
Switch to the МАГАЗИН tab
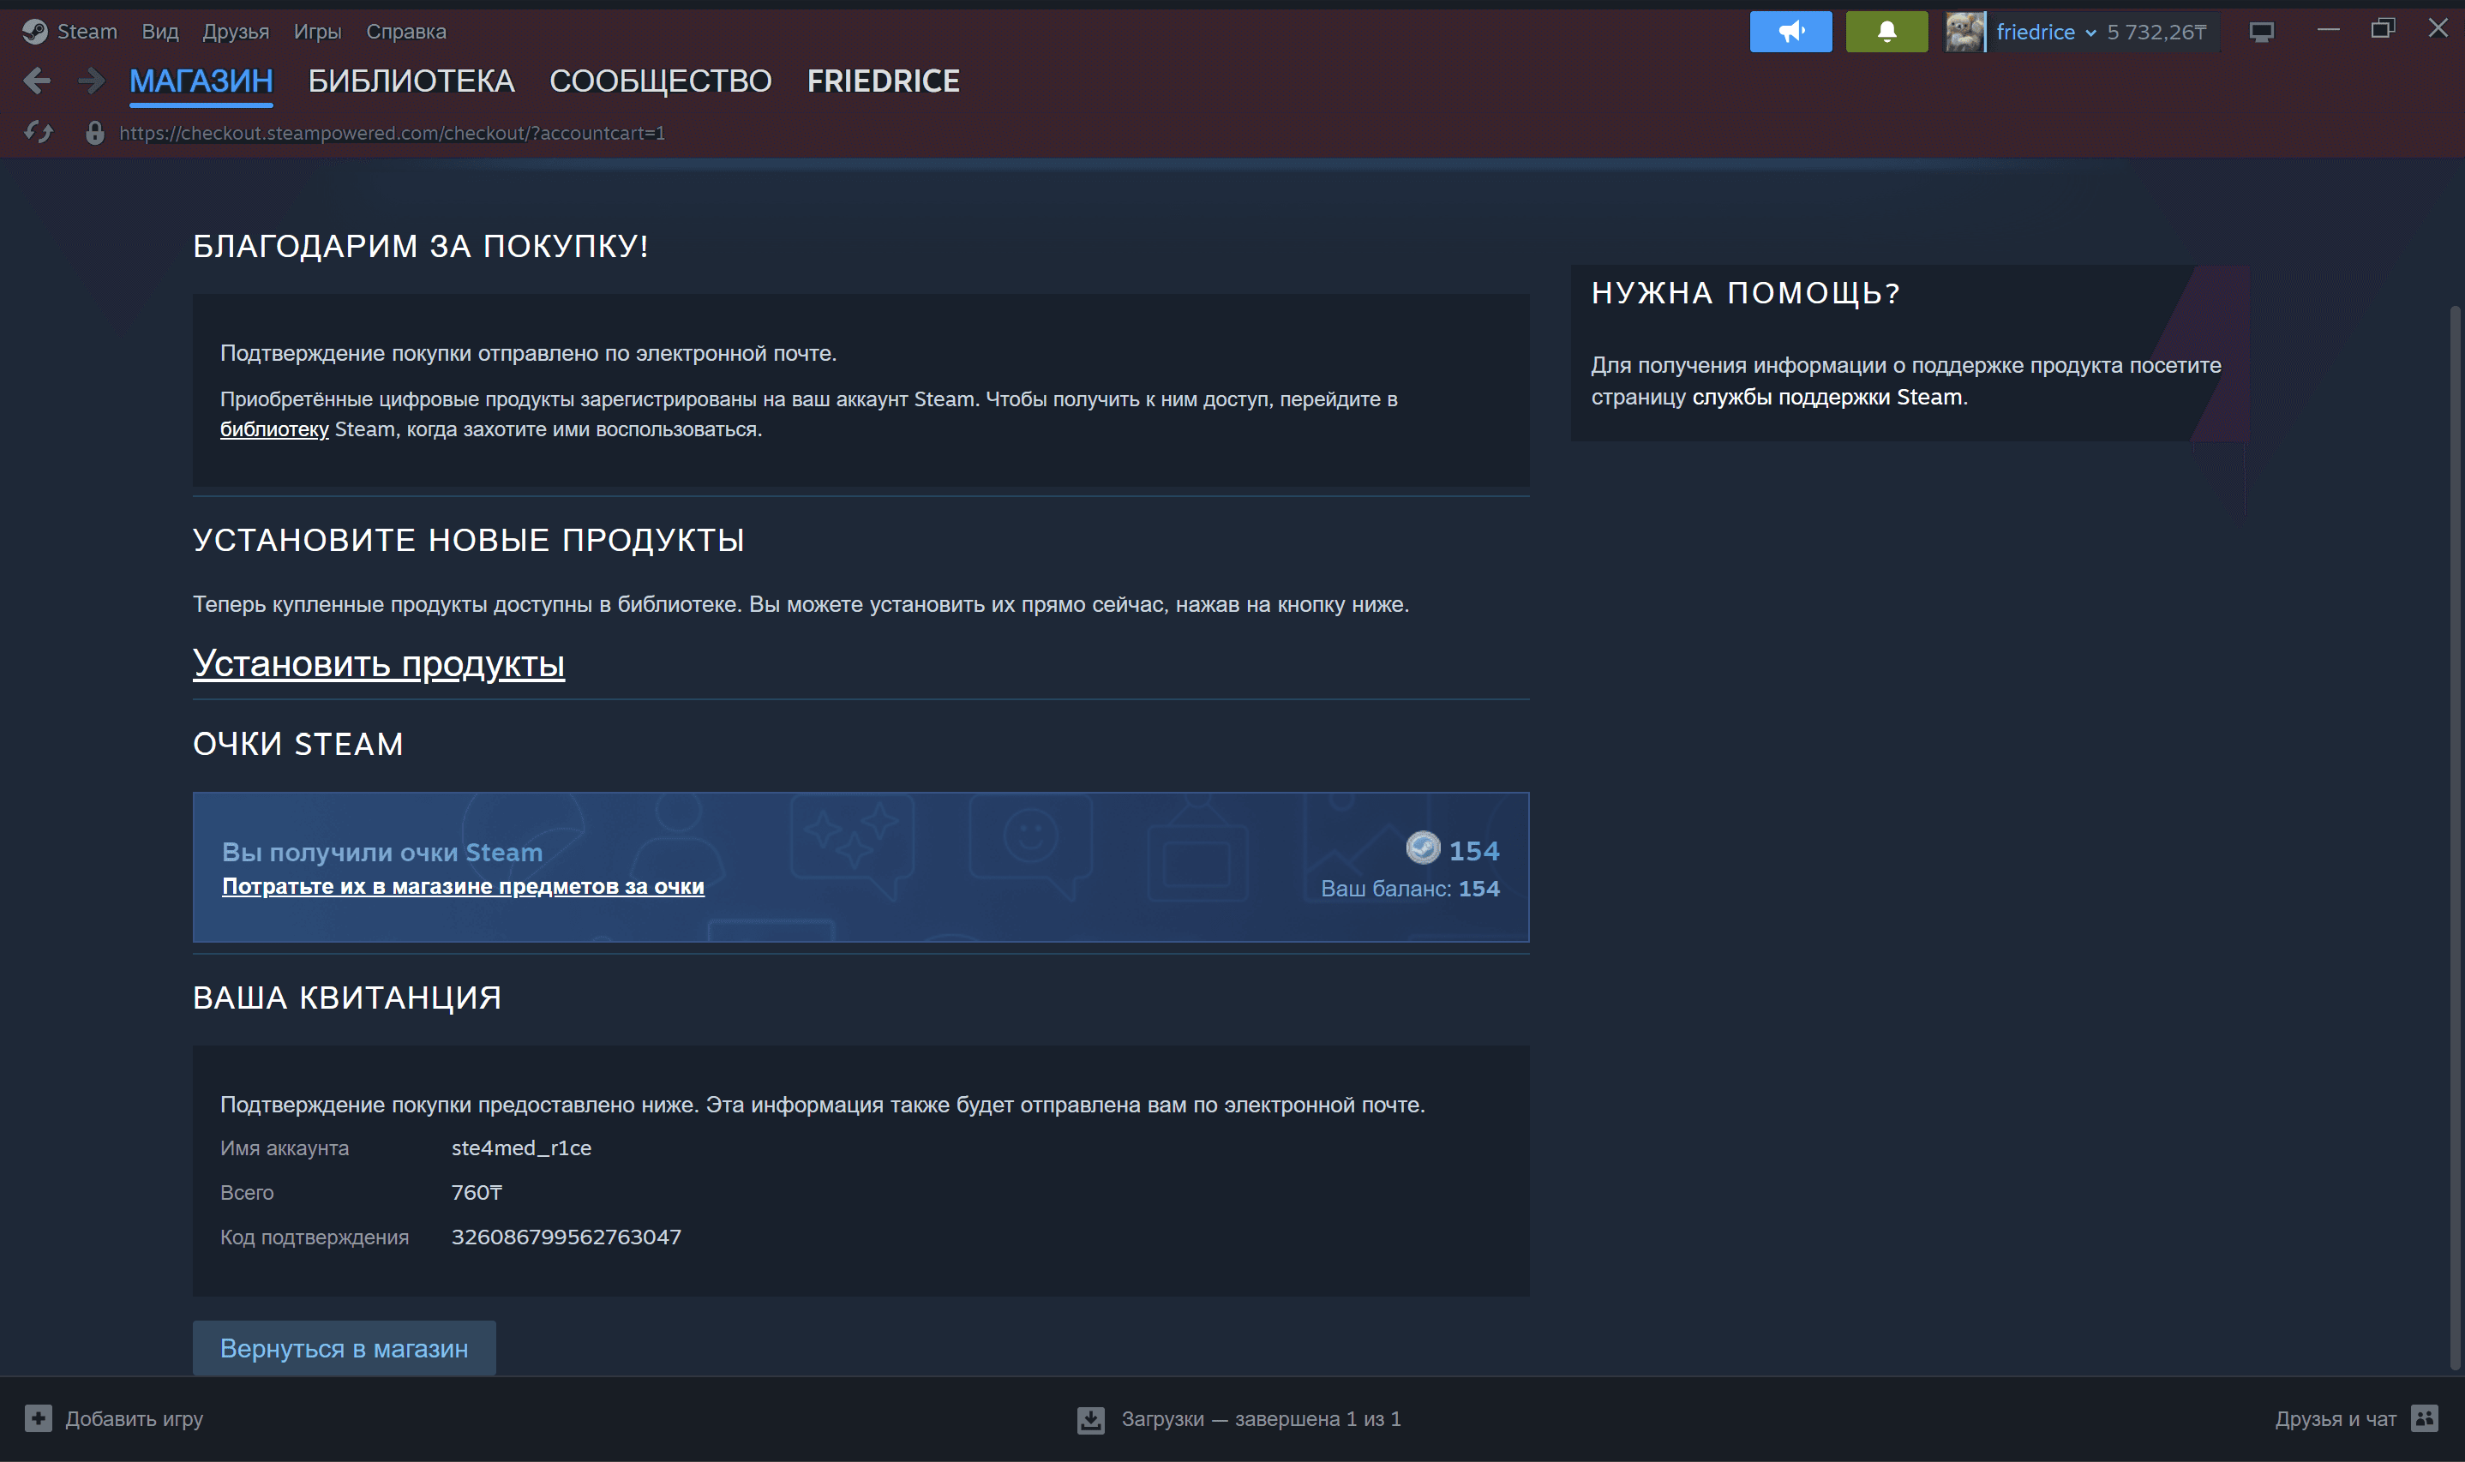[x=201, y=81]
